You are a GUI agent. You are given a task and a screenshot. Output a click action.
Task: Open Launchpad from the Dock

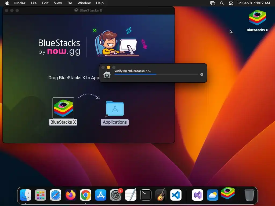[41, 195]
